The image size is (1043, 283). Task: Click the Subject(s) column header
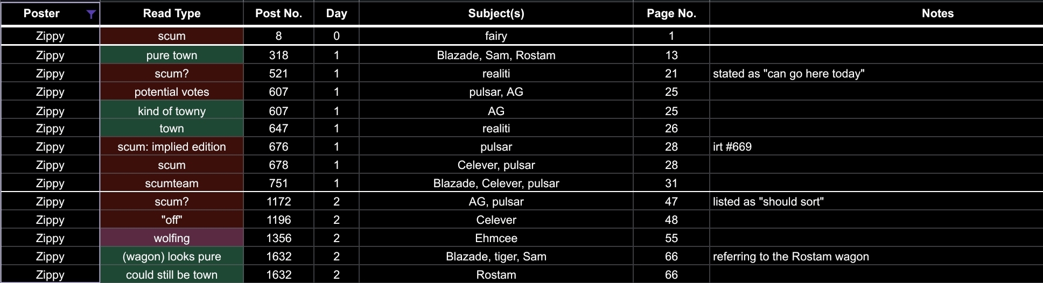[496, 13]
